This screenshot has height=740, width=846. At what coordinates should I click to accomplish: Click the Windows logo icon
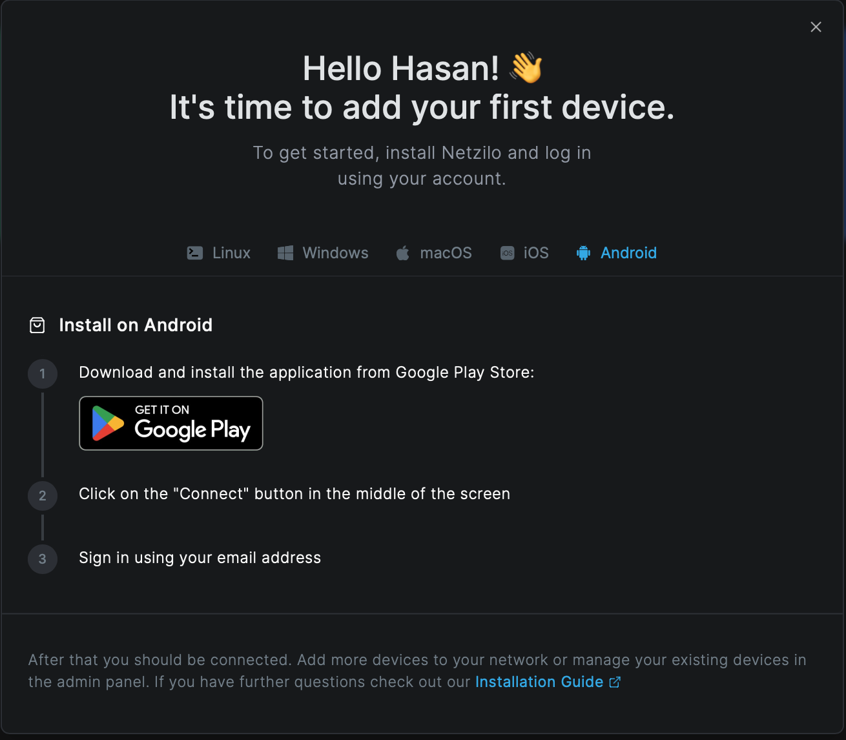click(285, 253)
